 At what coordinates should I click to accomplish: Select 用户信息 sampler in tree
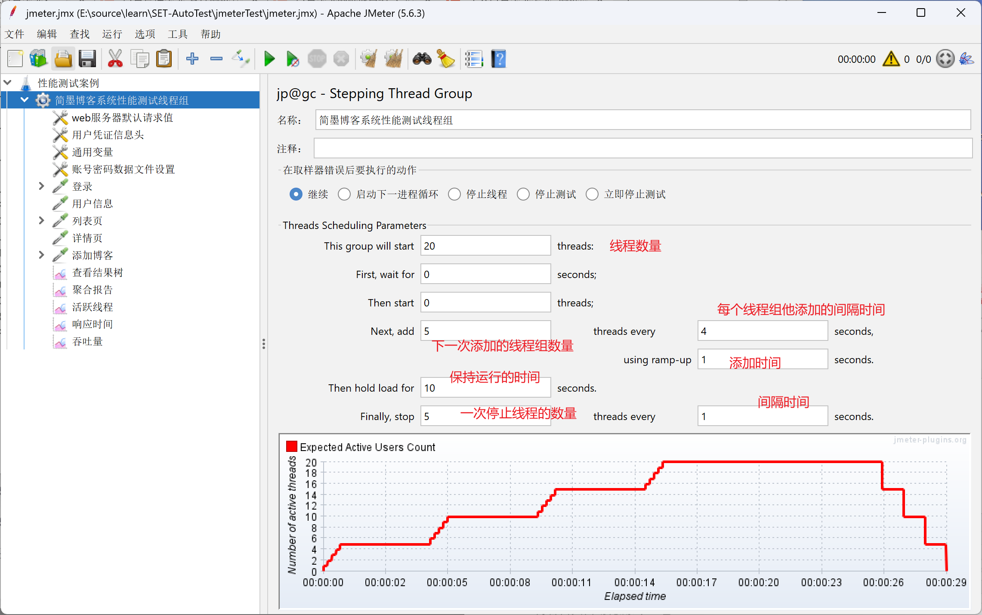92,204
